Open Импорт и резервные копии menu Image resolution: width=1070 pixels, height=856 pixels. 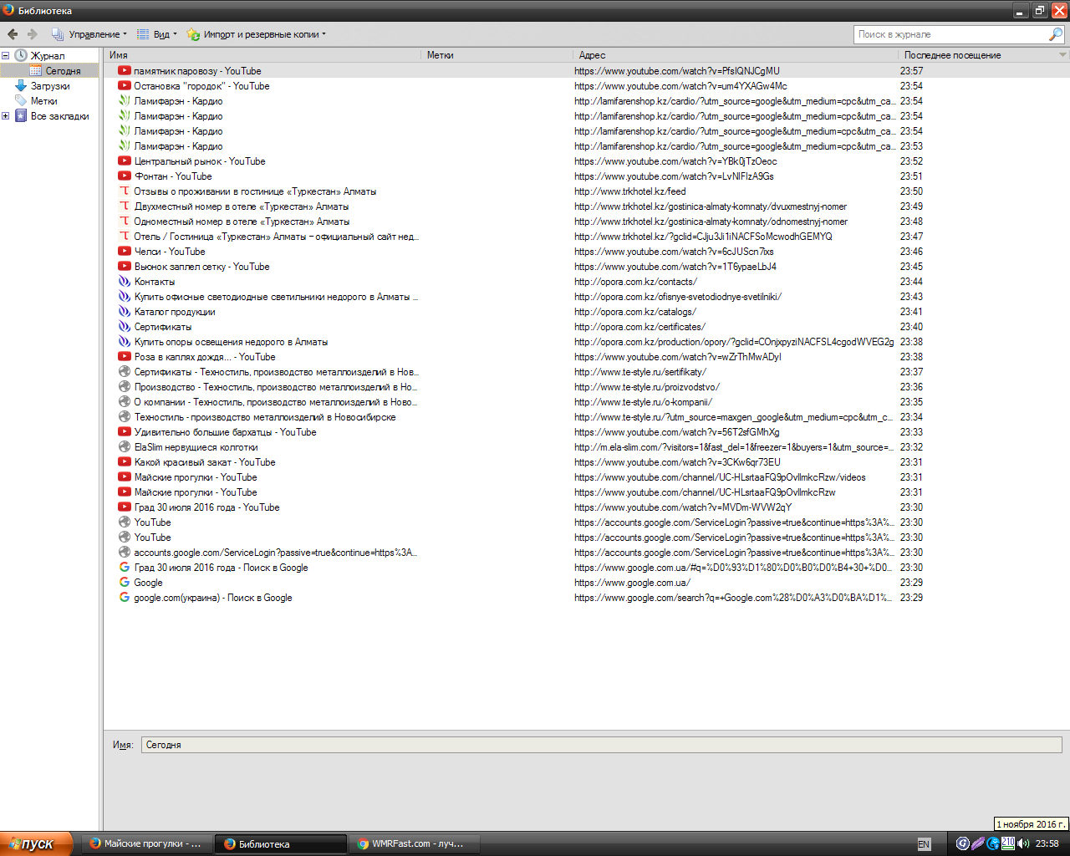(256, 34)
